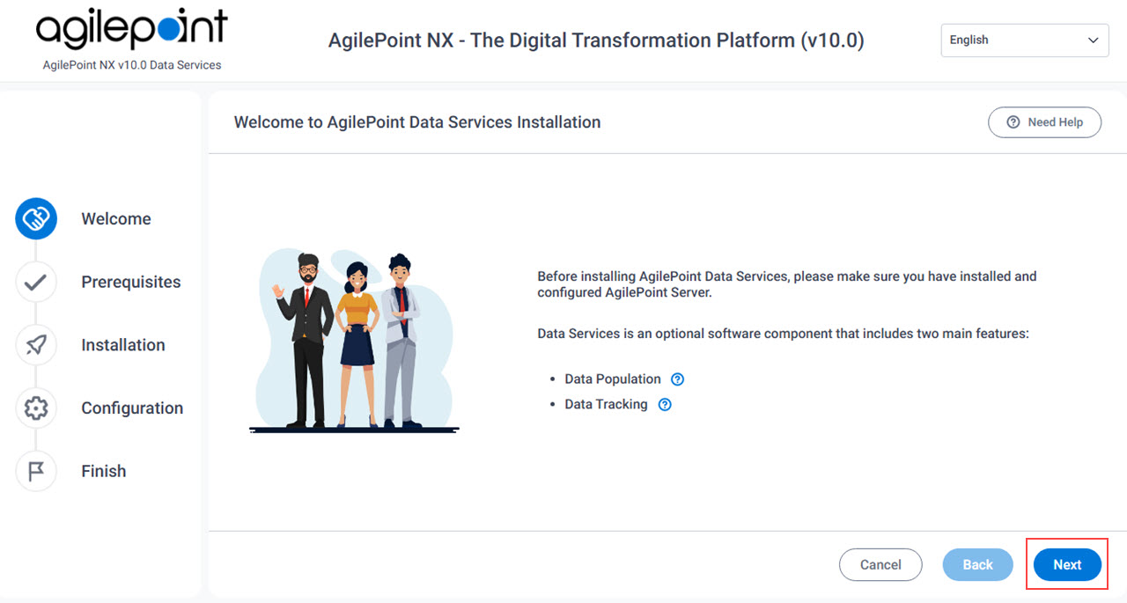
Task: Open help icon next to Data Population
Action: click(x=677, y=379)
